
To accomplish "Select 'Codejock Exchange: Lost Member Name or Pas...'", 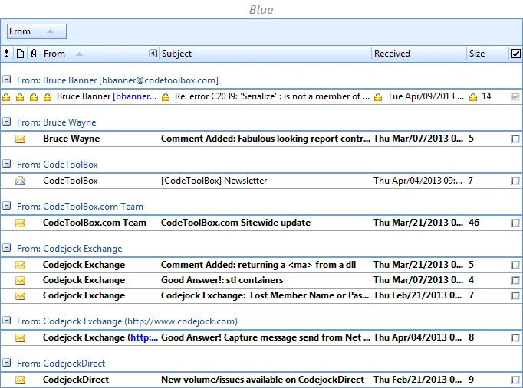I will [x=265, y=295].
